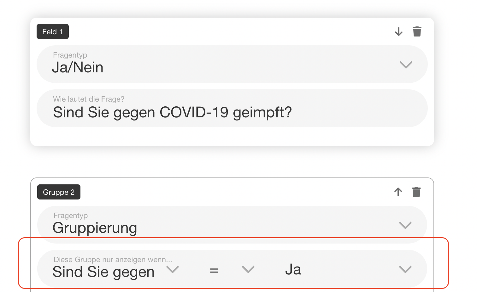This screenshot has height=292, width=477.
Task: Choose the "Sind Sie gegen" condition question
Action: coord(103,272)
